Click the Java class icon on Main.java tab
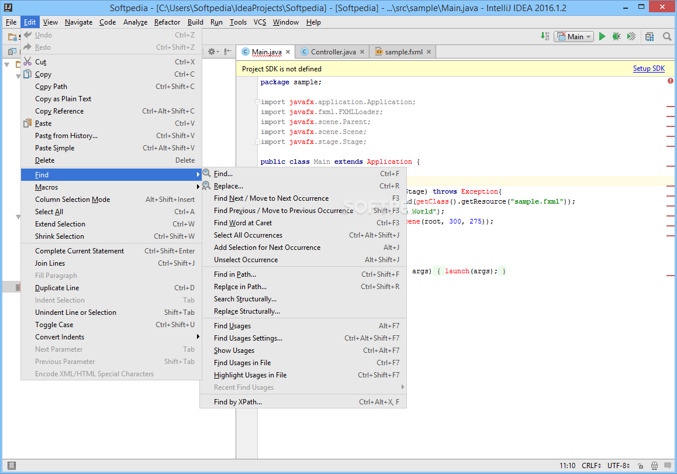677x474 pixels. (245, 51)
